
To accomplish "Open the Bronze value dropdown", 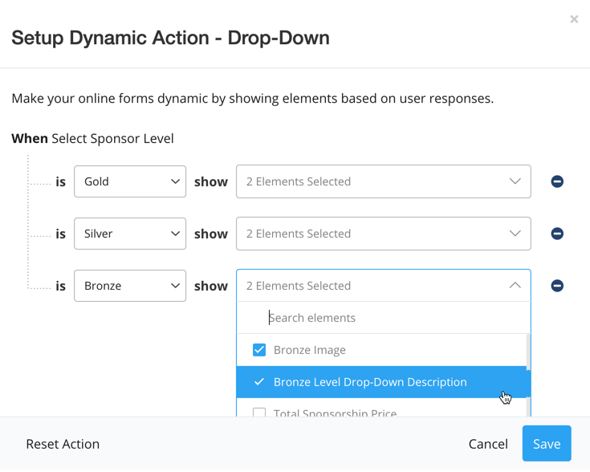I will click(x=130, y=286).
